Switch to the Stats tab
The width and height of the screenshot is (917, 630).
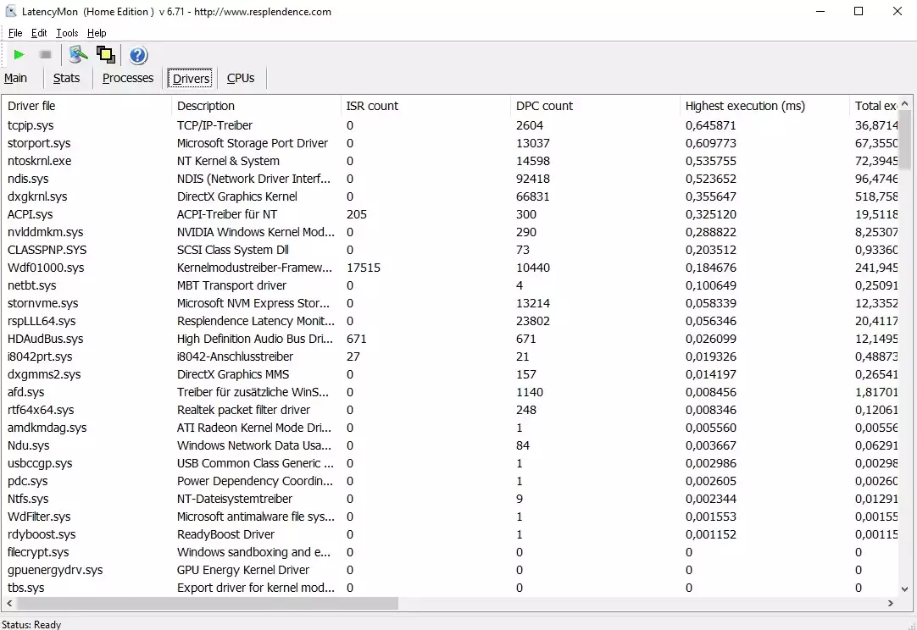tap(67, 78)
